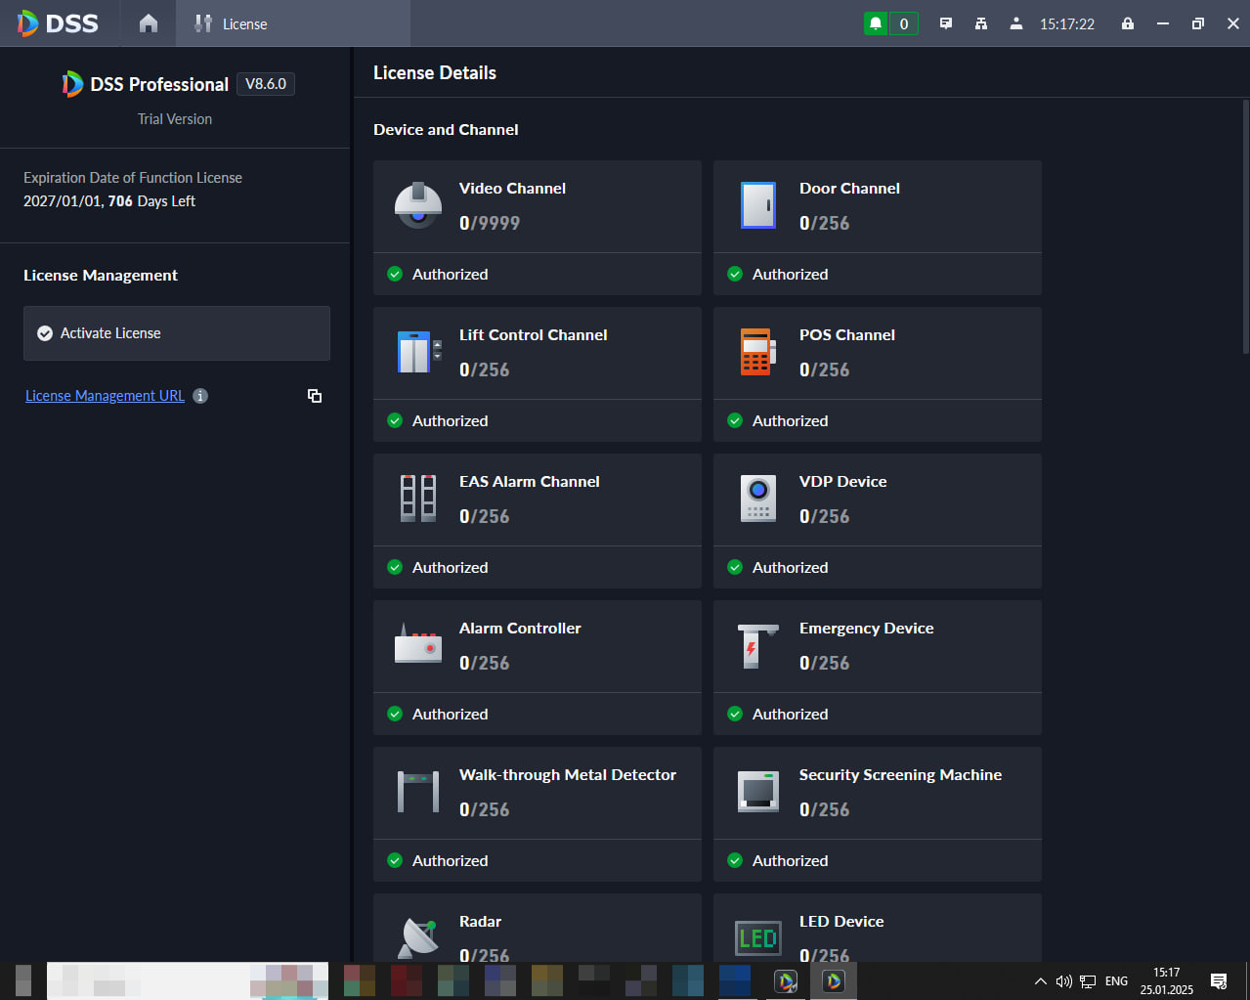Lock the client with padlock icon
Screen dimensions: 1250x1000
[1128, 23]
